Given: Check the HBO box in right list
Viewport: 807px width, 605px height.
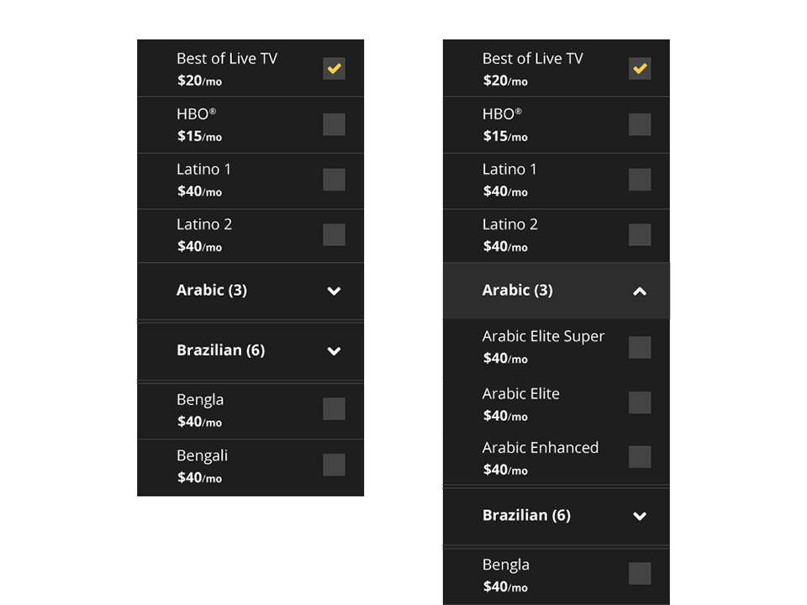Looking at the screenshot, I should [640, 124].
